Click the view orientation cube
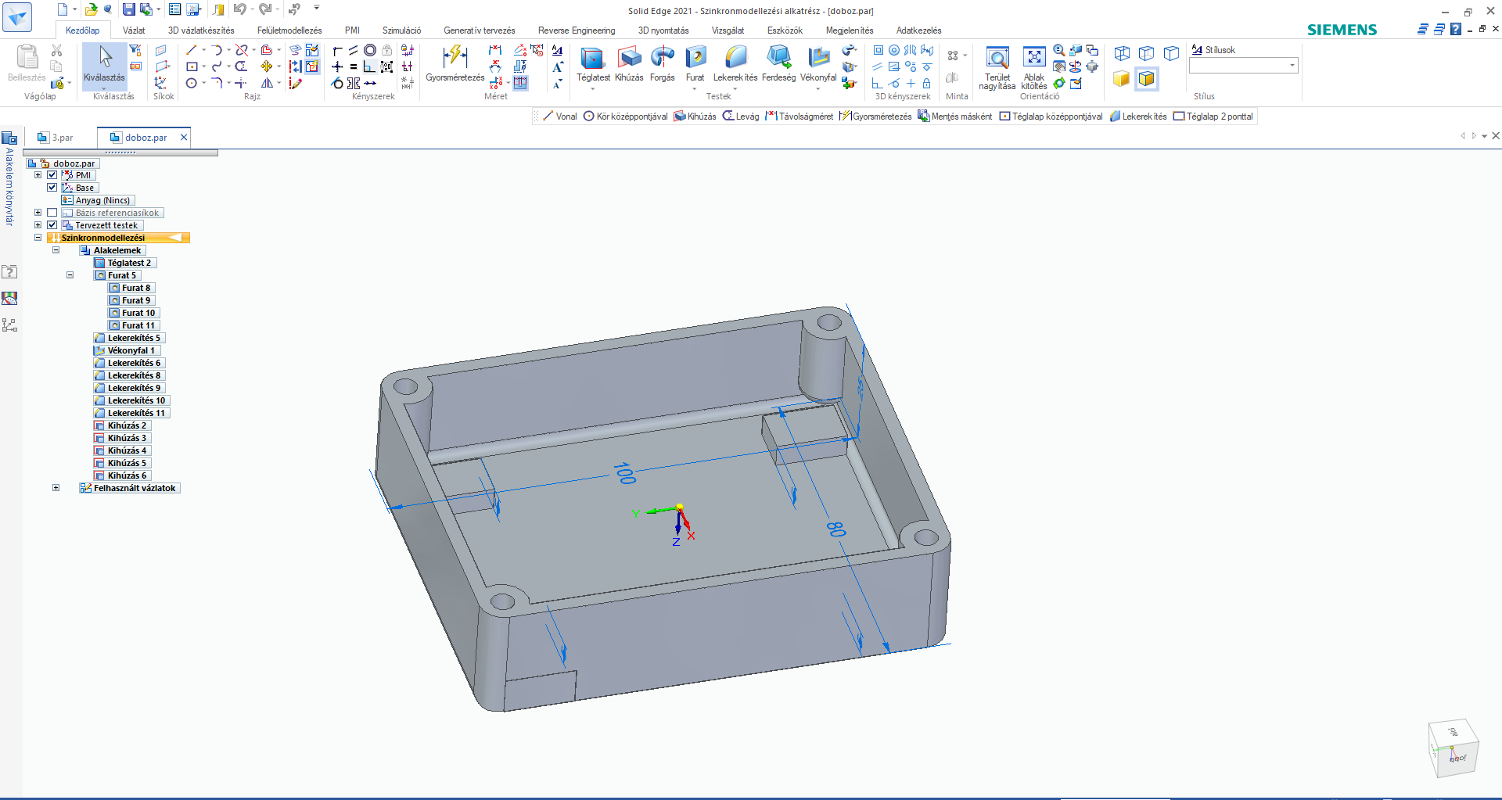 (x=1453, y=748)
